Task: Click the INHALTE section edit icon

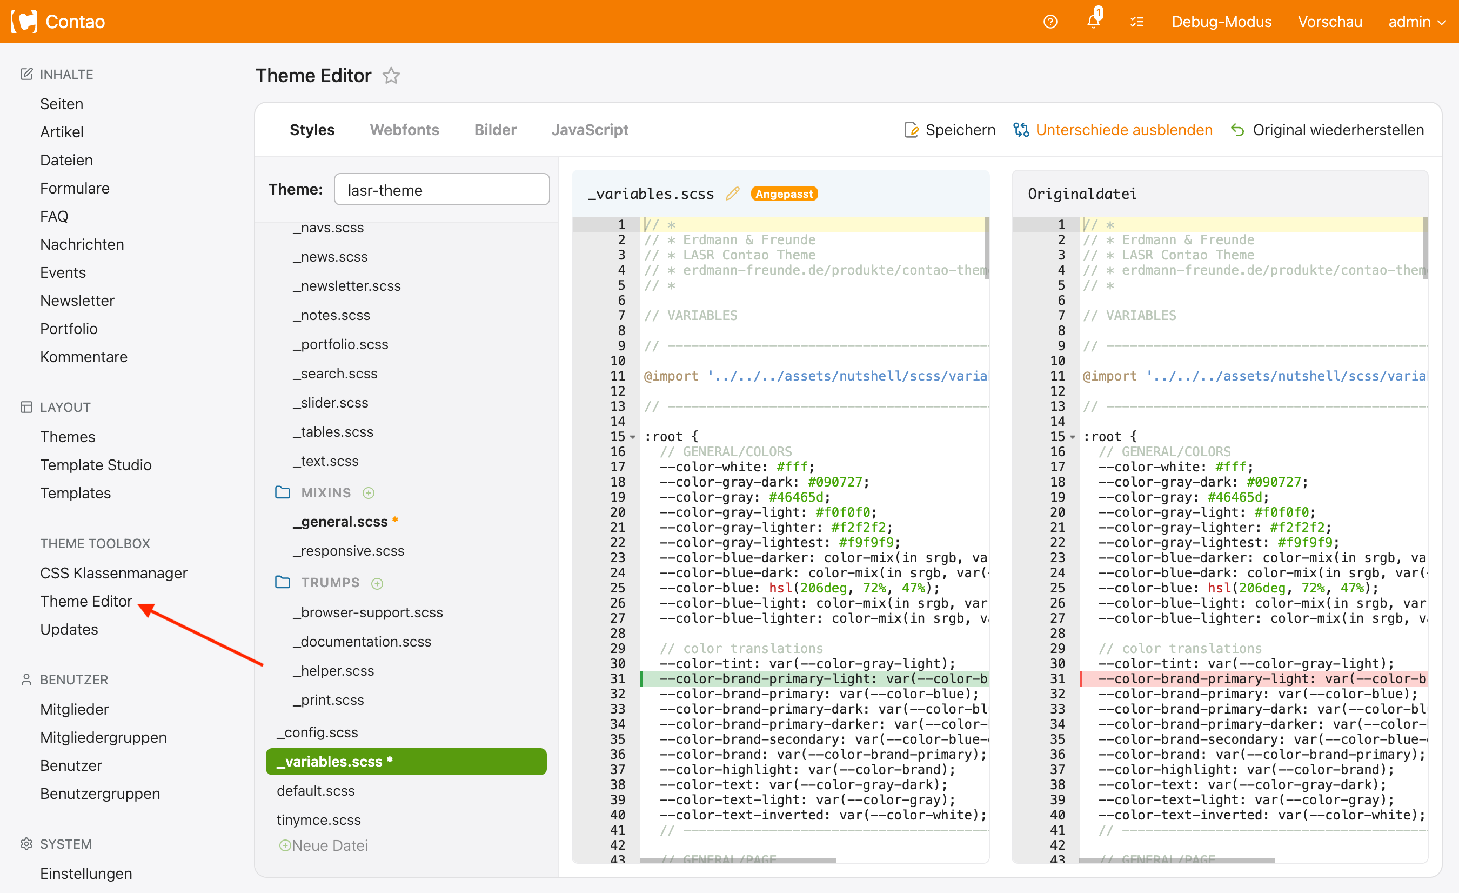Action: [26, 74]
